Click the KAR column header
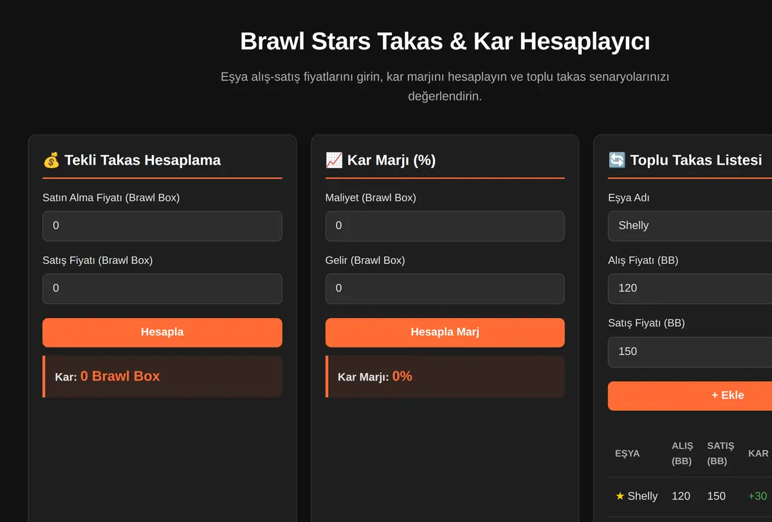Screen dimensions: 772x522 pyautogui.click(x=758, y=453)
